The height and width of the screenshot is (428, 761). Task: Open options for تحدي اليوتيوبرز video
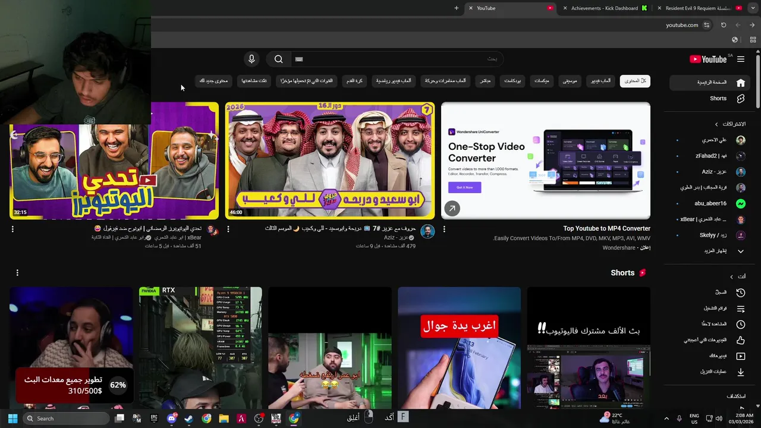tap(12, 229)
